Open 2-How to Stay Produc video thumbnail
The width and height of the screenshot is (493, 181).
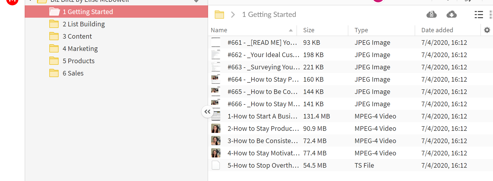coord(216,128)
